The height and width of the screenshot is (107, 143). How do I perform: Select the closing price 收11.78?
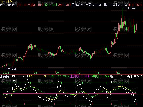point(63,5)
